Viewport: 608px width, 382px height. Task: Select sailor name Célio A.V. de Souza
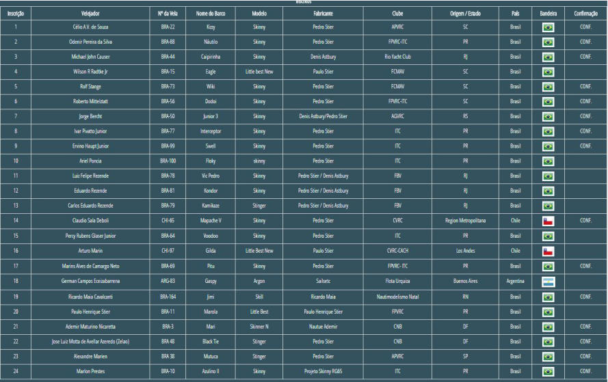tap(90, 27)
